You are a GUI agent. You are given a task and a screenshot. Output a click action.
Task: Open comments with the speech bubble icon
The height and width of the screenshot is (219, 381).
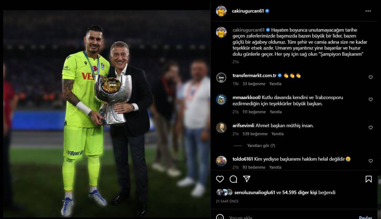click(233, 179)
